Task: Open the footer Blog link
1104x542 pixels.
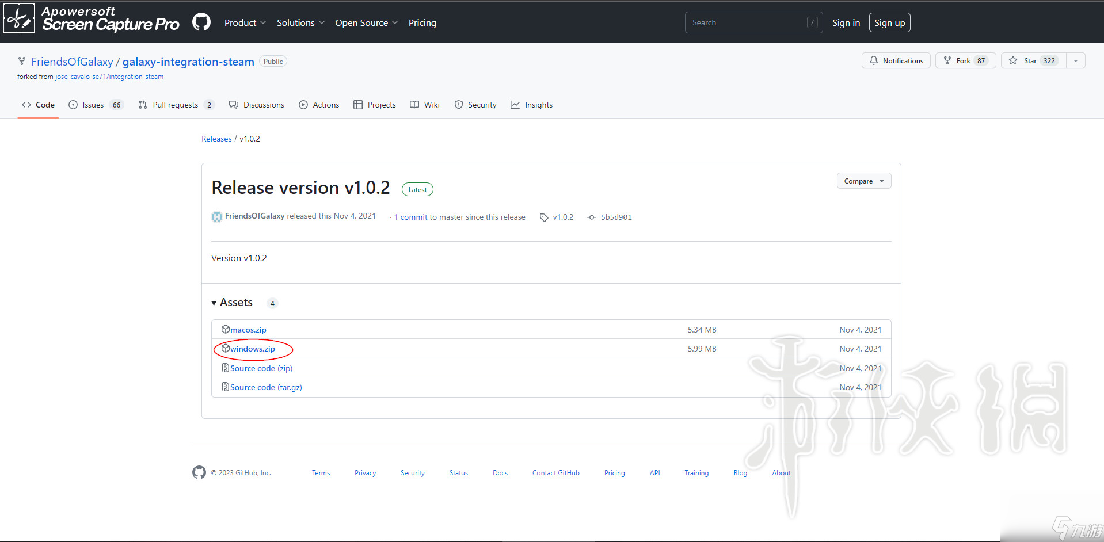Action: tap(740, 473)
